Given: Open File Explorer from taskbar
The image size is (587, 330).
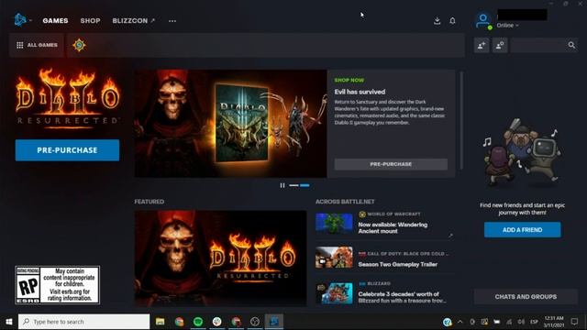Looking at the screenshot, I should coord(161,322).
